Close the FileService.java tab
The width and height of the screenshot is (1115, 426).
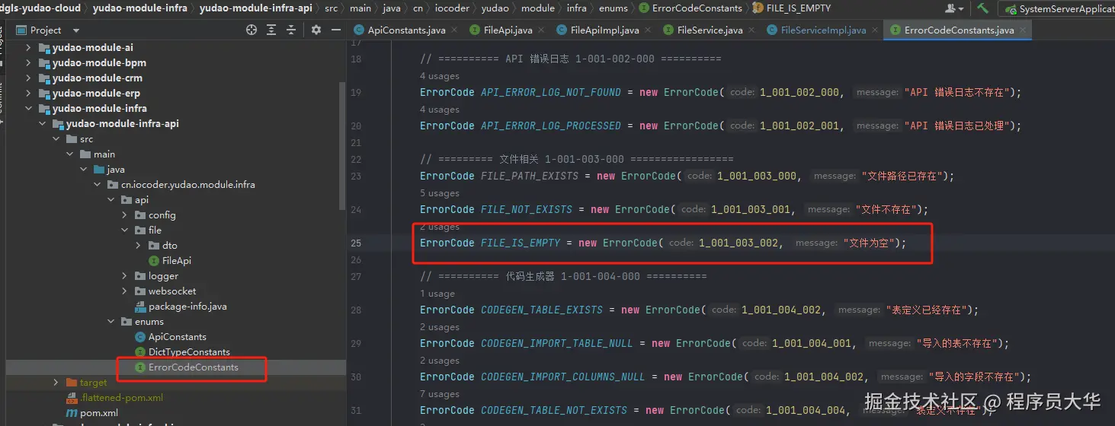(750, 30)
